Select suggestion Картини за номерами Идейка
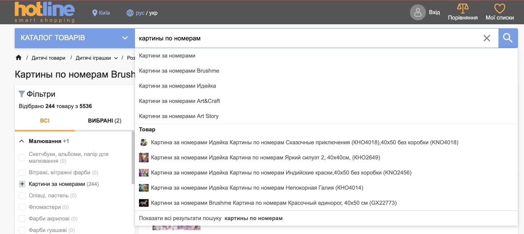The height and width of the screenshot is (234, 524). [326, 86]
